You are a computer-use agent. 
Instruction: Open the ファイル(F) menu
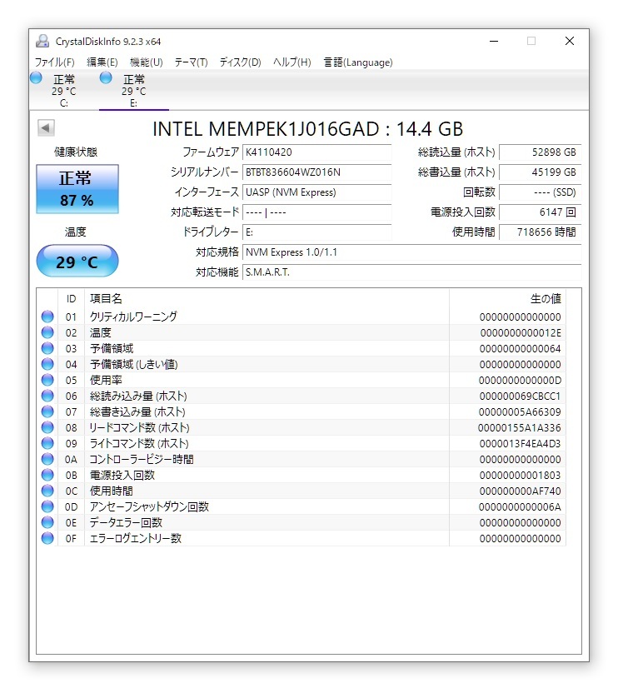[x=54, y=62]
